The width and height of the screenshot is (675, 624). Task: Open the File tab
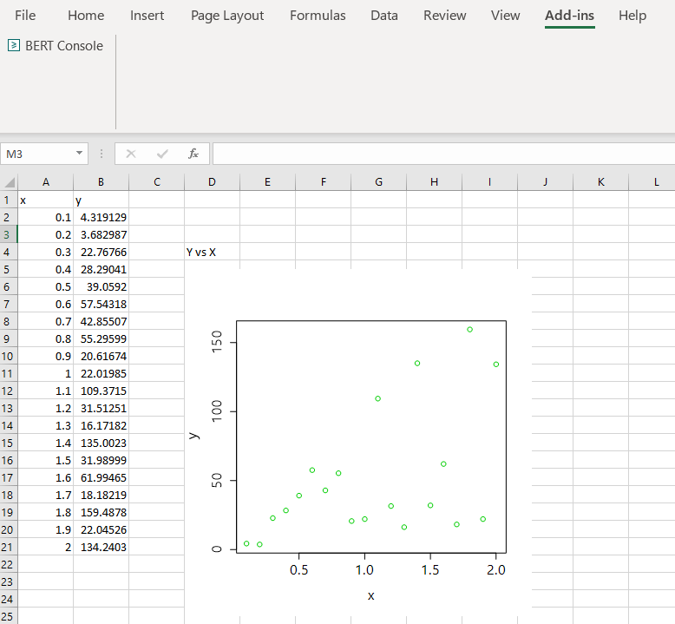pyautogui.click(x=25, y=16)
